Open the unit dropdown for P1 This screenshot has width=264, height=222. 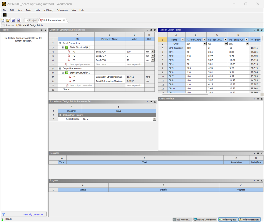point(153,52)
